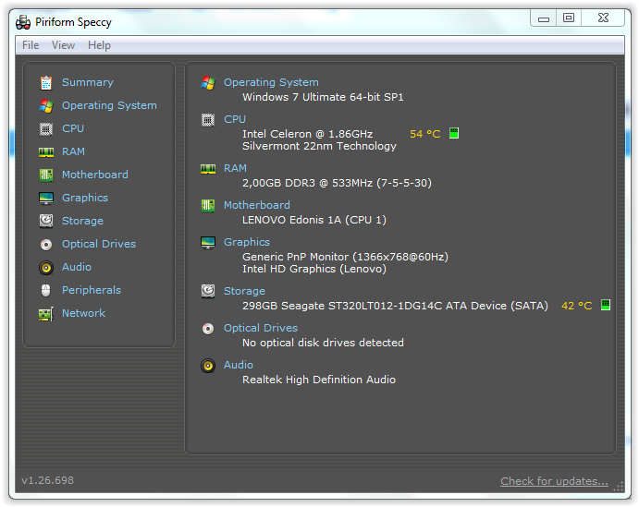This screenshot has width=639, height=507.
Task: Click the Audio speaker icon in sidebar
Action: 45,267
